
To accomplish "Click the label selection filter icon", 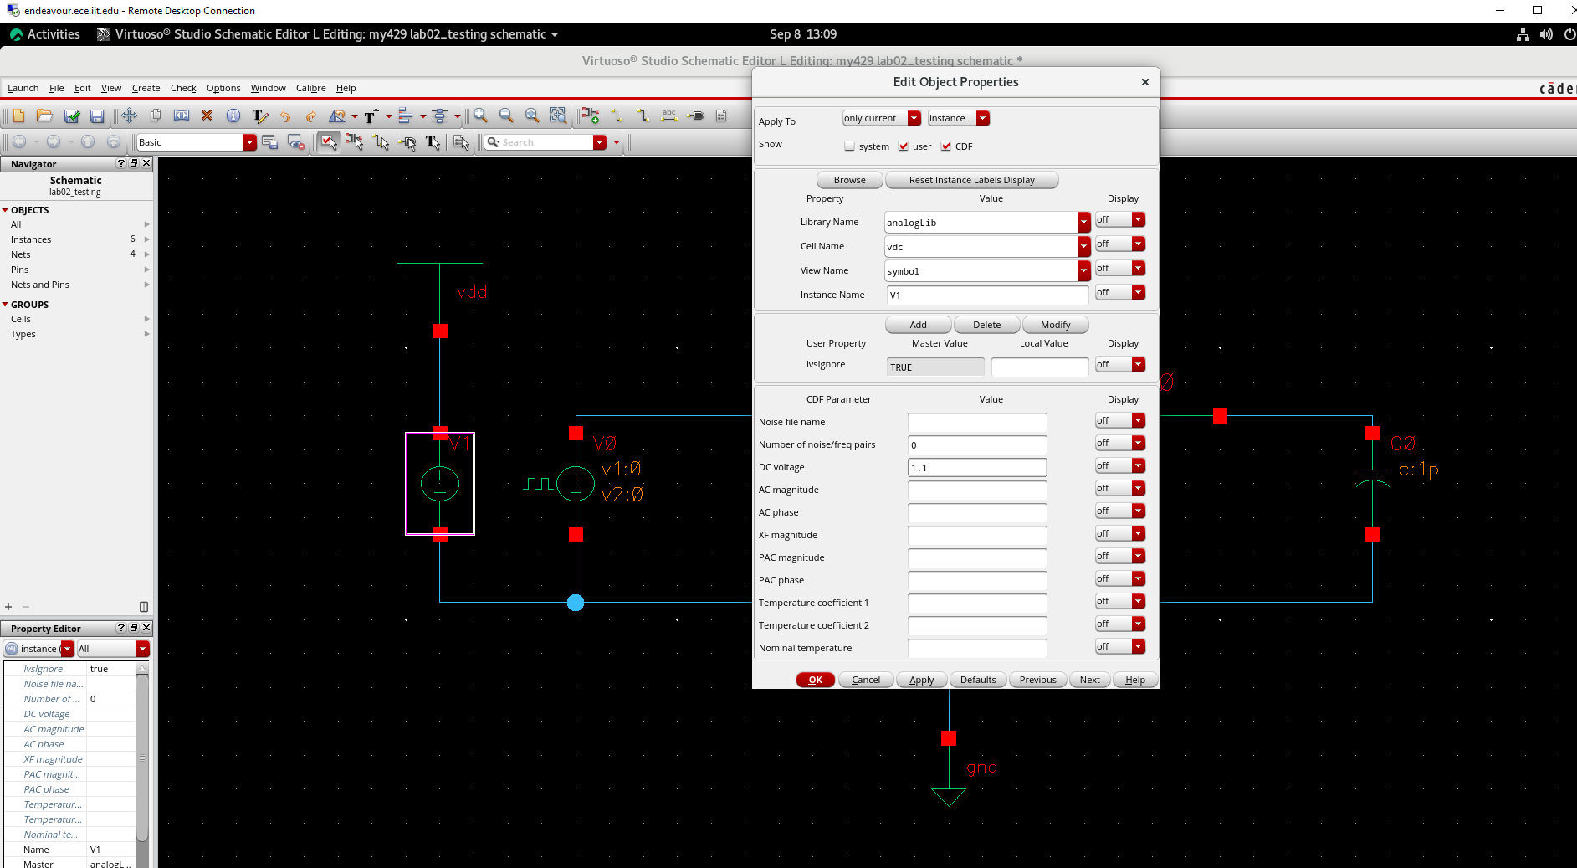I will tap(433, 142).
